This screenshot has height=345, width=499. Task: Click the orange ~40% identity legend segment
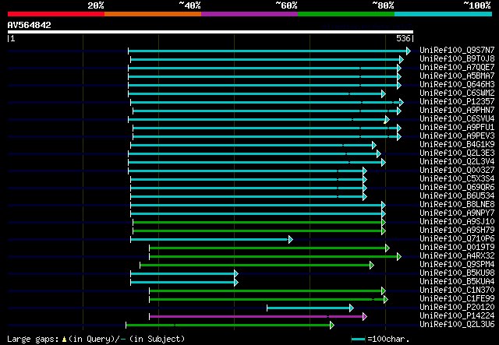153,14
